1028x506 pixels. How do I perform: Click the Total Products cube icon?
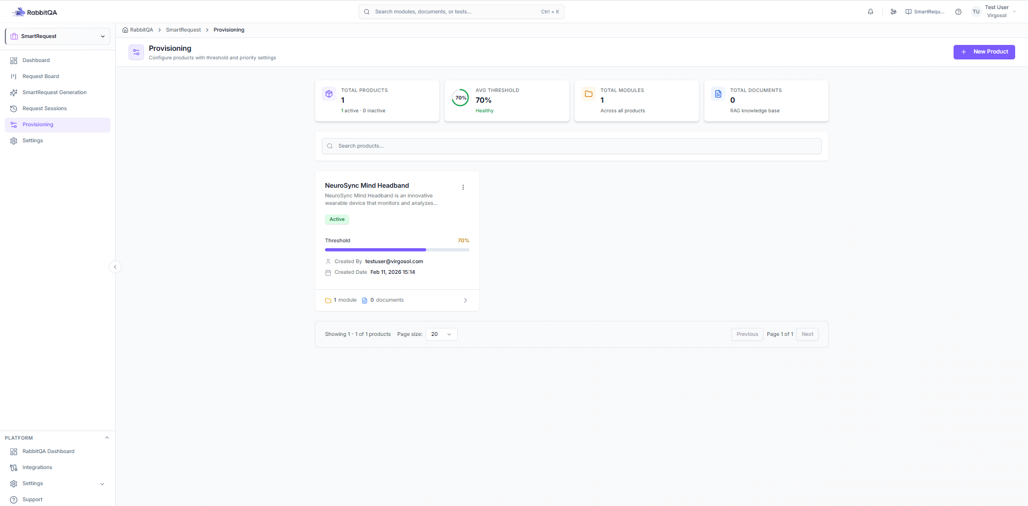pos(329,94)
